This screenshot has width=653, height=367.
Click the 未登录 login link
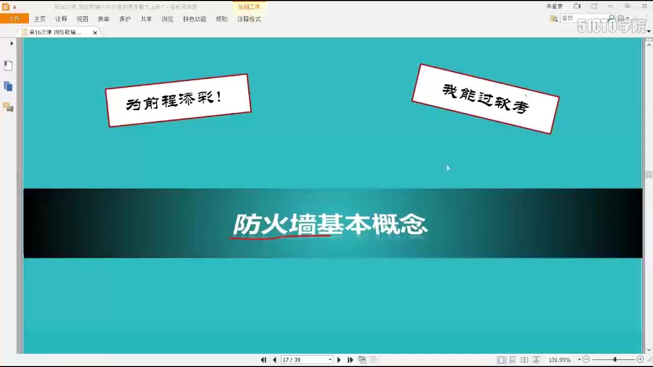554,7
